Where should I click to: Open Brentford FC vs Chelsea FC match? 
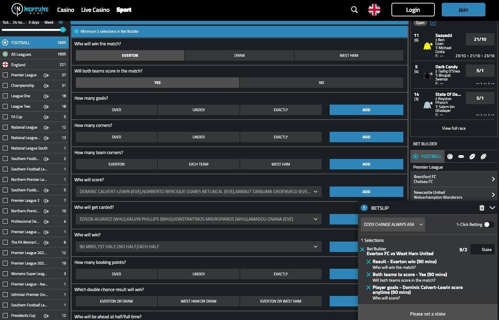tap(454, 179)
